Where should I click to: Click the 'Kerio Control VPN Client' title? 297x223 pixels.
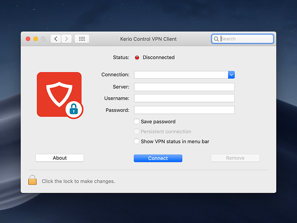[148, 39]
